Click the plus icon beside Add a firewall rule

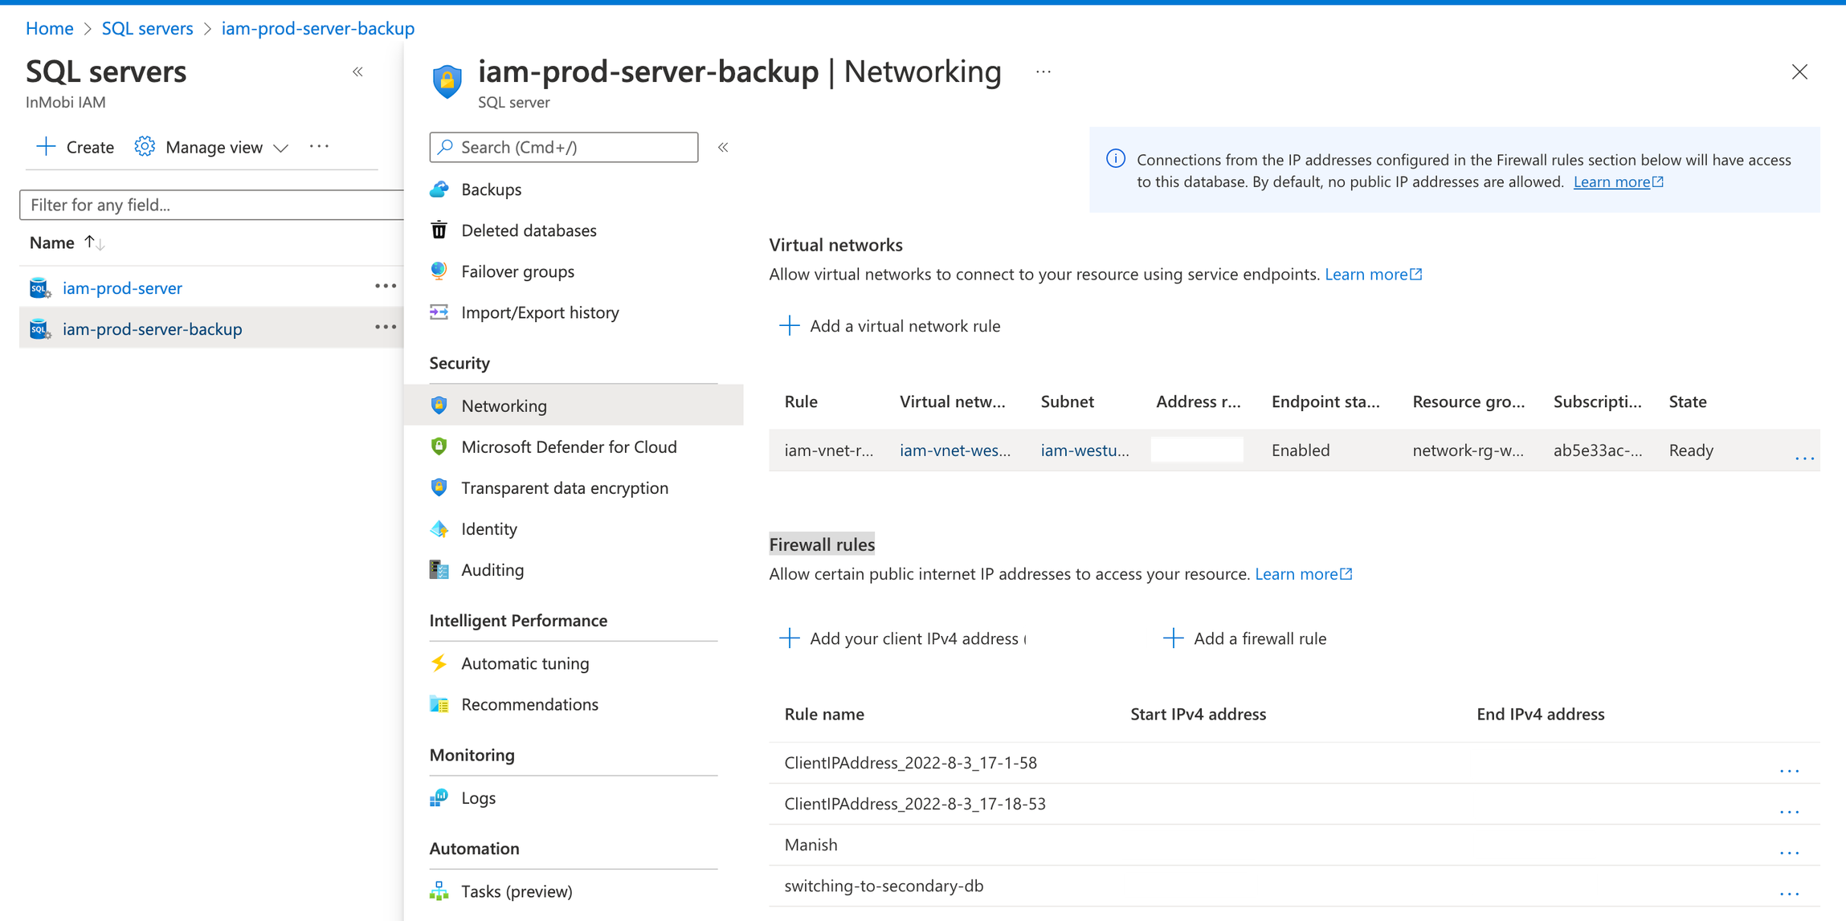pyautogui.click(x=1174, y=638)
